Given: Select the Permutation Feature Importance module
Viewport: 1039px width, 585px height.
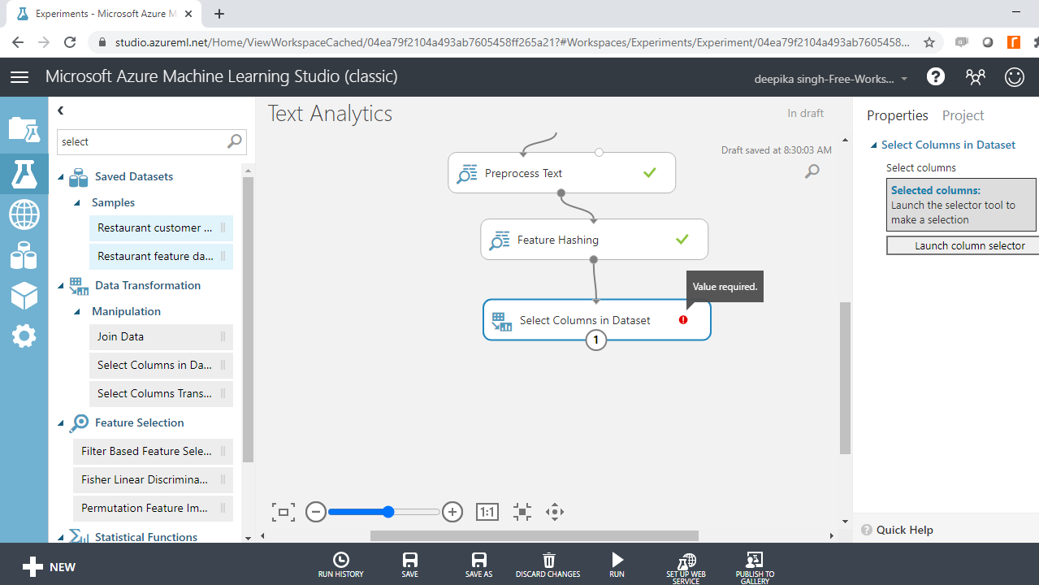Looking at the screenshot, I should tap(153, 509).
